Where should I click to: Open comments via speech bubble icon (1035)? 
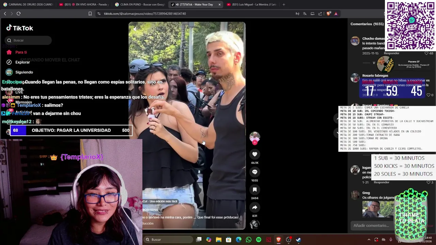(x=254, y=172)
